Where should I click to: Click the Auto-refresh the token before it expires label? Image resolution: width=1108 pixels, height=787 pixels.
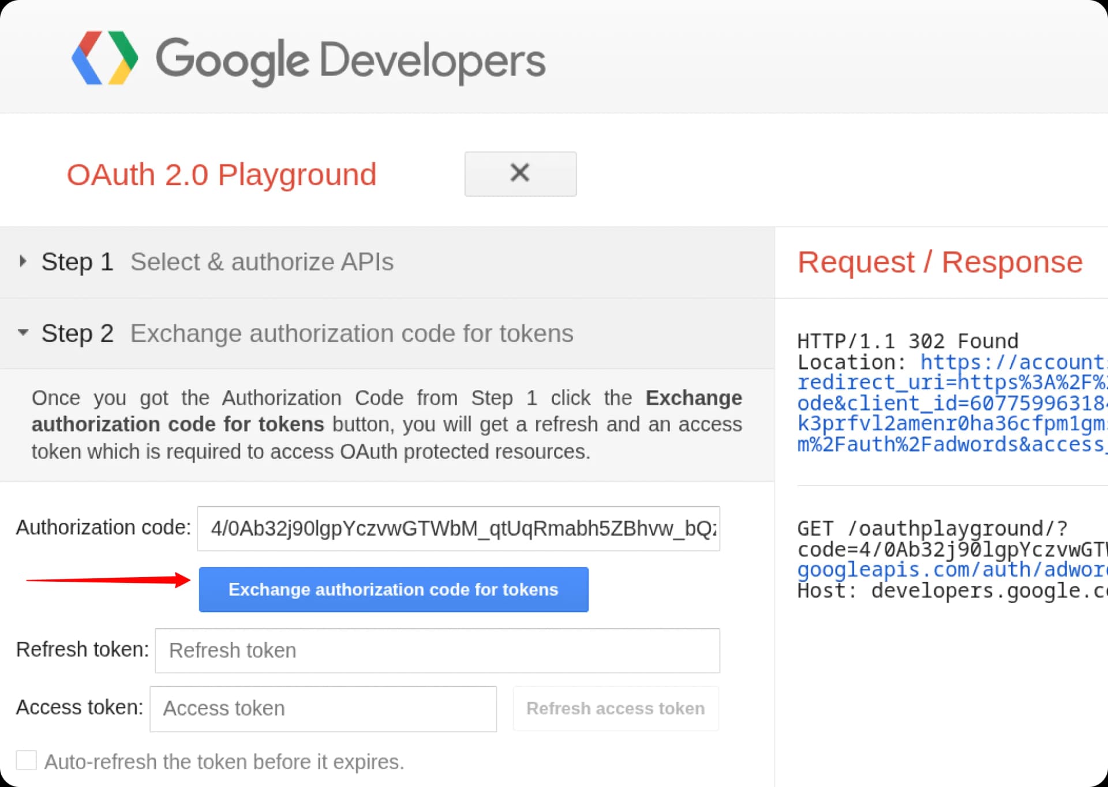224,762
